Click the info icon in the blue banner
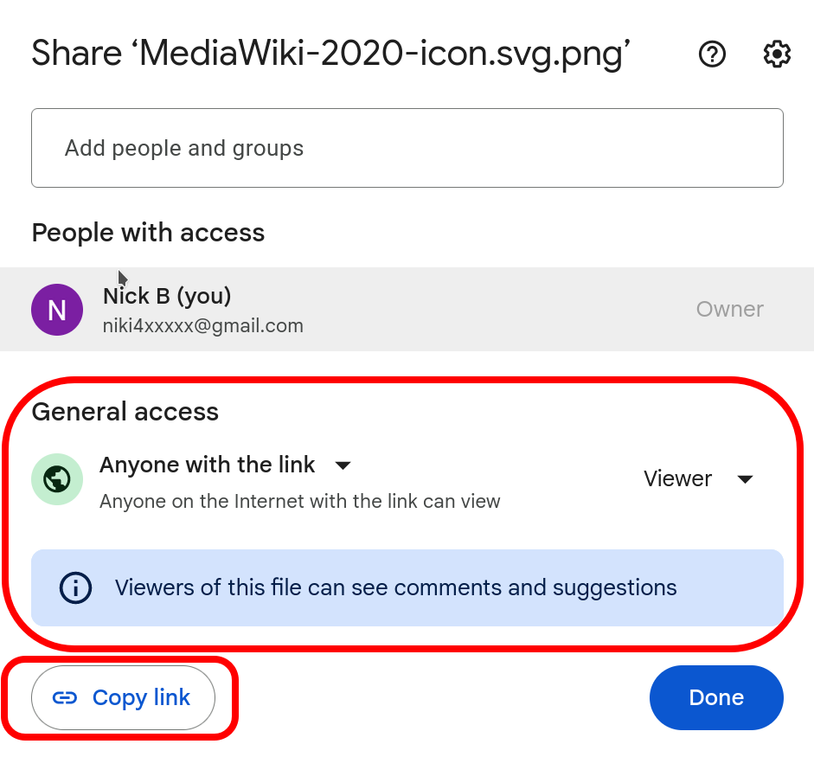Screen dimensions: 814x757 pyautogui.click(x=75, y=588)
